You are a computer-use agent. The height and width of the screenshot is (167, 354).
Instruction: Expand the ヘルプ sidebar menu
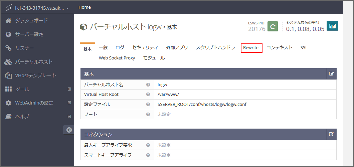(69, 117)
